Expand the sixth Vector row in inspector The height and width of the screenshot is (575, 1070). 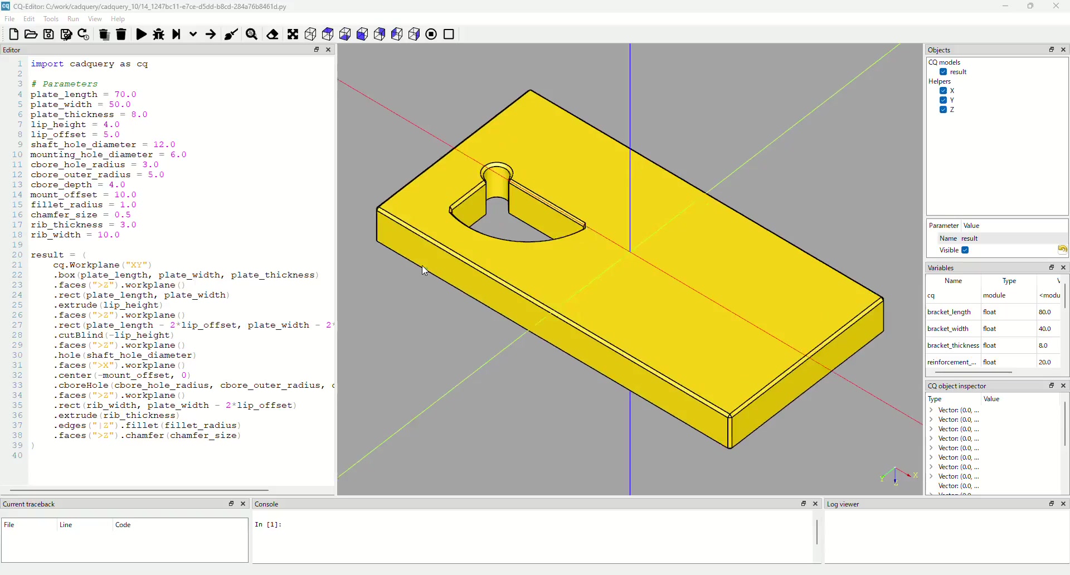pos(932,457)
